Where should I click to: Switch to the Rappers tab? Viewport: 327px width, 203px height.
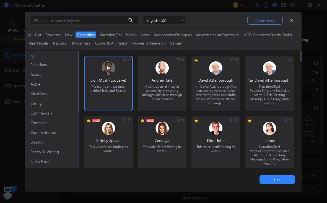pos(60,43)
